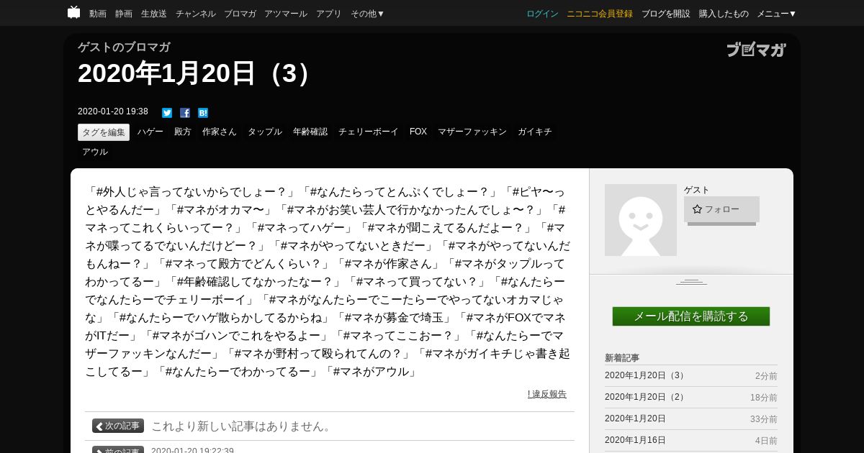Click the guest user avatar image
864x453 pixels.
tap(641, 220)
